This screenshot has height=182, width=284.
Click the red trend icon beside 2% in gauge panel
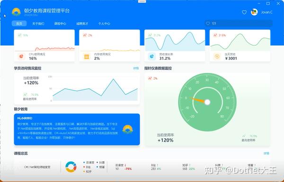coord(150,78)
